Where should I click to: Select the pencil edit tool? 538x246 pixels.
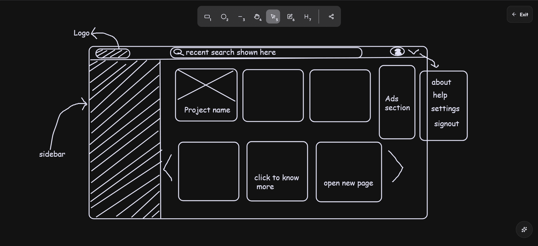pyautogui.click(x=290, y=17)
